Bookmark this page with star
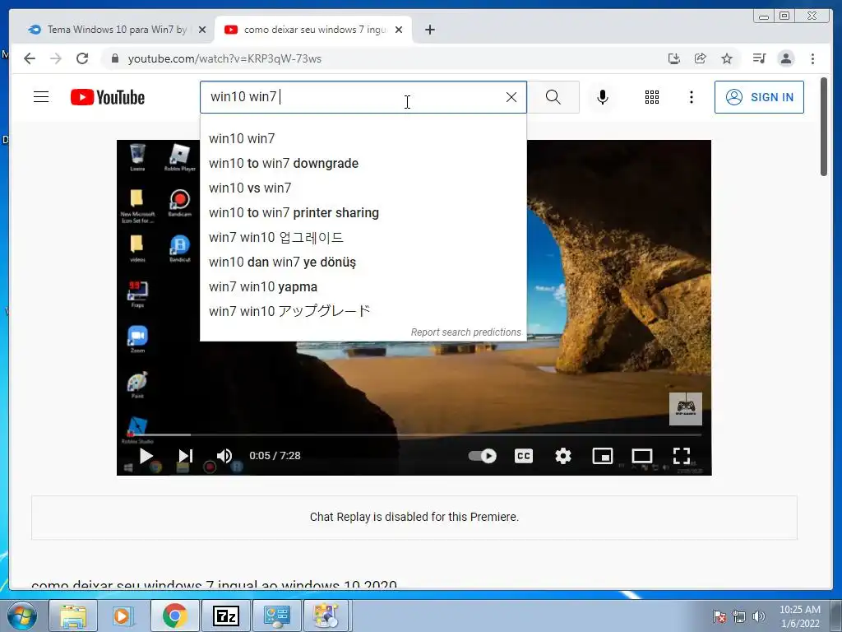The width and height of the screenshot is (842, 632). 727,58
